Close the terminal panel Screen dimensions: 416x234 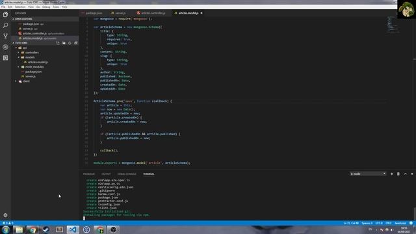pos(412,174)
